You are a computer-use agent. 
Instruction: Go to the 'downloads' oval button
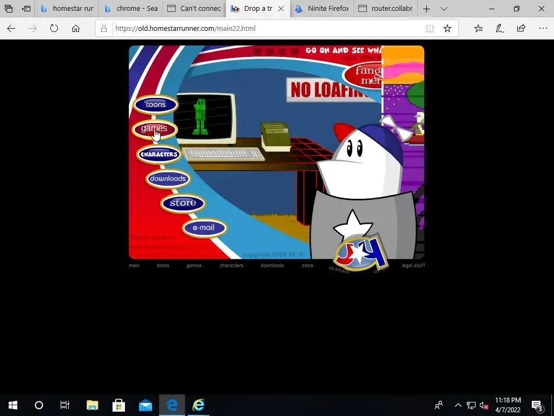click(168, 179)
